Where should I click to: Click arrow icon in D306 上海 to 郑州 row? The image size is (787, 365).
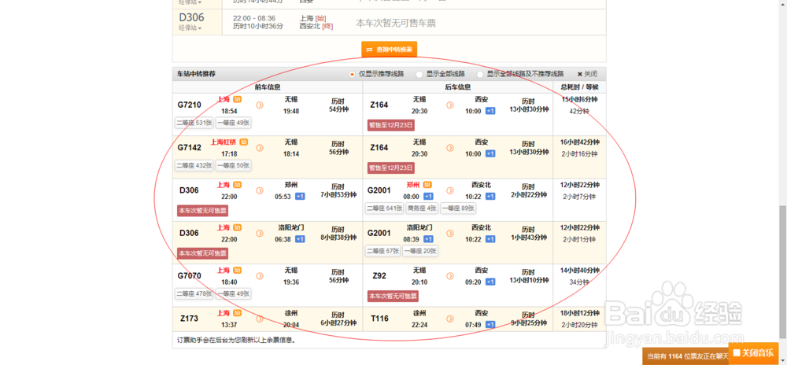click(260, 190)
